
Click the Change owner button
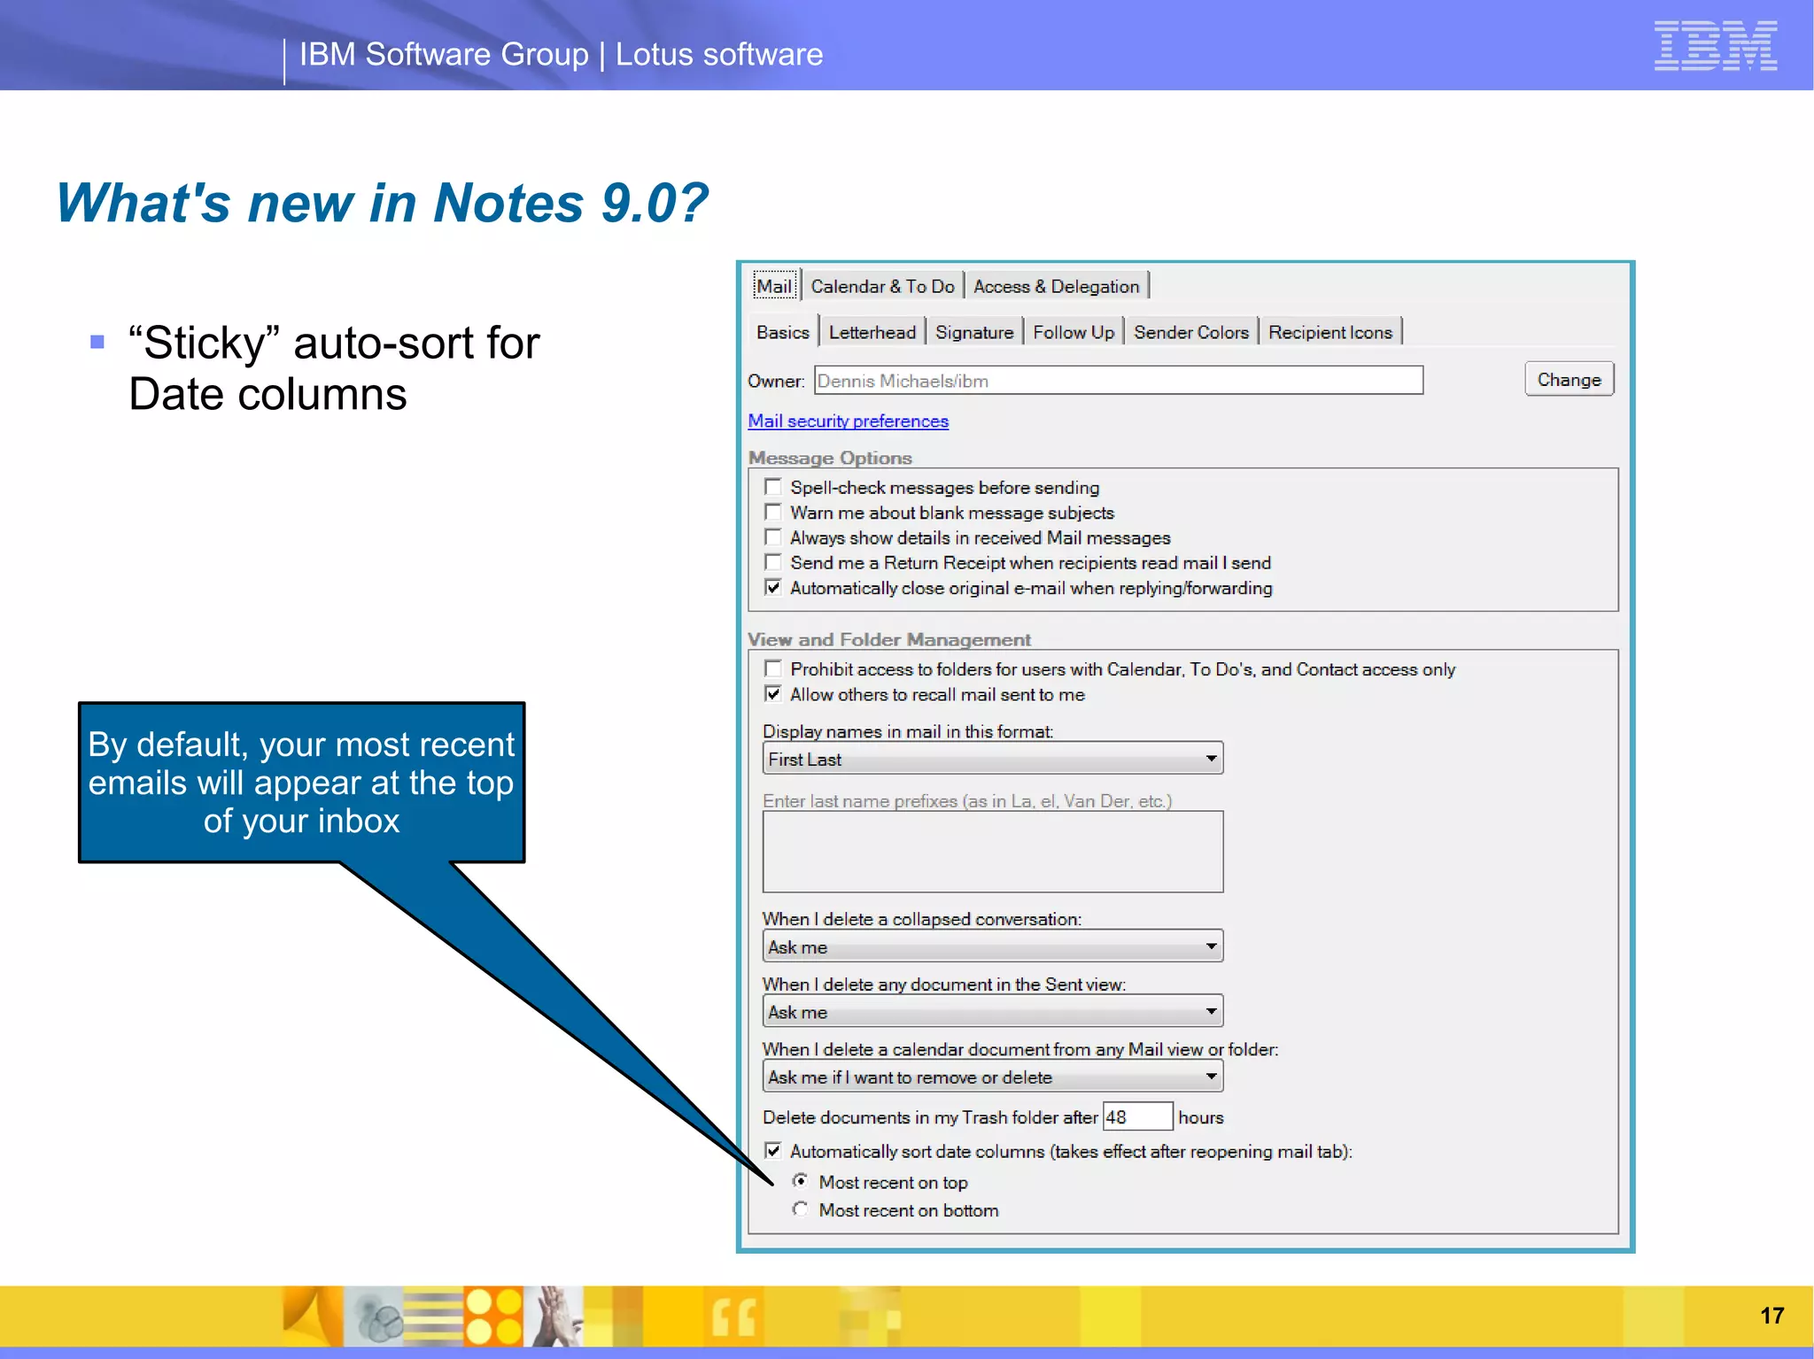point(1569,379)
